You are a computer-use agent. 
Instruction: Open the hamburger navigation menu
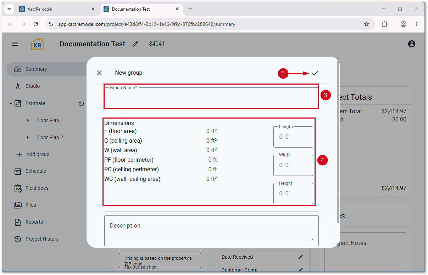[x=15, y=44]
